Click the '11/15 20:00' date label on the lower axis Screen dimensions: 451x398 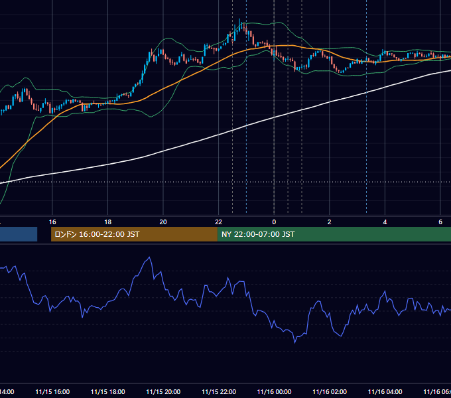click(x=163, y=391)
